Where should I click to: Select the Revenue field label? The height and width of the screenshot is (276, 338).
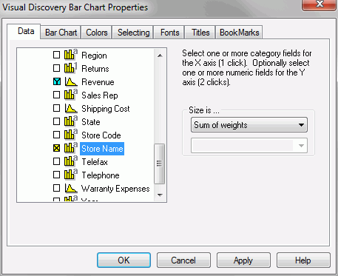tap(98, 81)
